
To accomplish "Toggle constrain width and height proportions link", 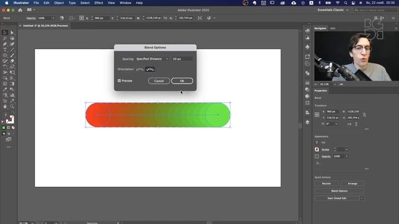I will point(365,114).
